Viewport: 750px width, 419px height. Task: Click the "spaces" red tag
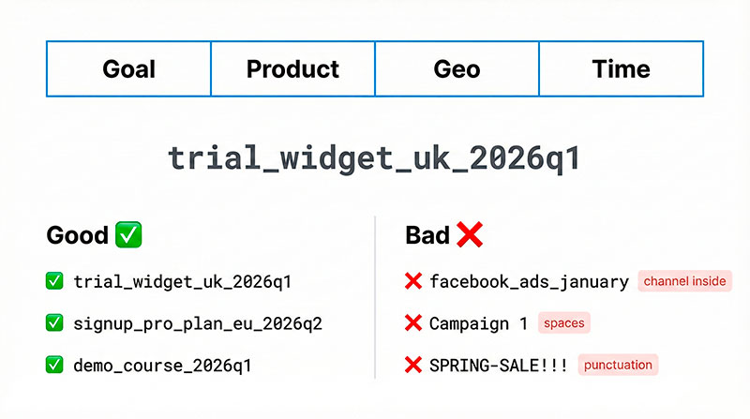click(x=563, y=323)
